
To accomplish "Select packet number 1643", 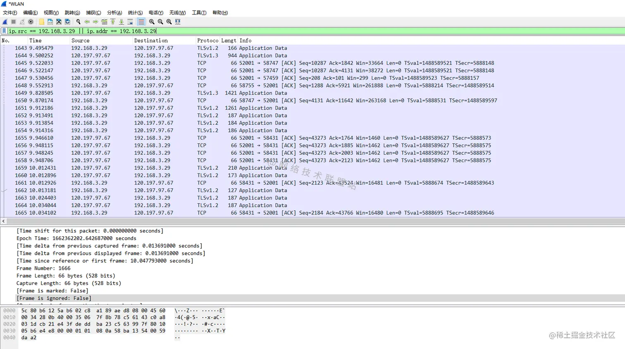I will point(312,48).
